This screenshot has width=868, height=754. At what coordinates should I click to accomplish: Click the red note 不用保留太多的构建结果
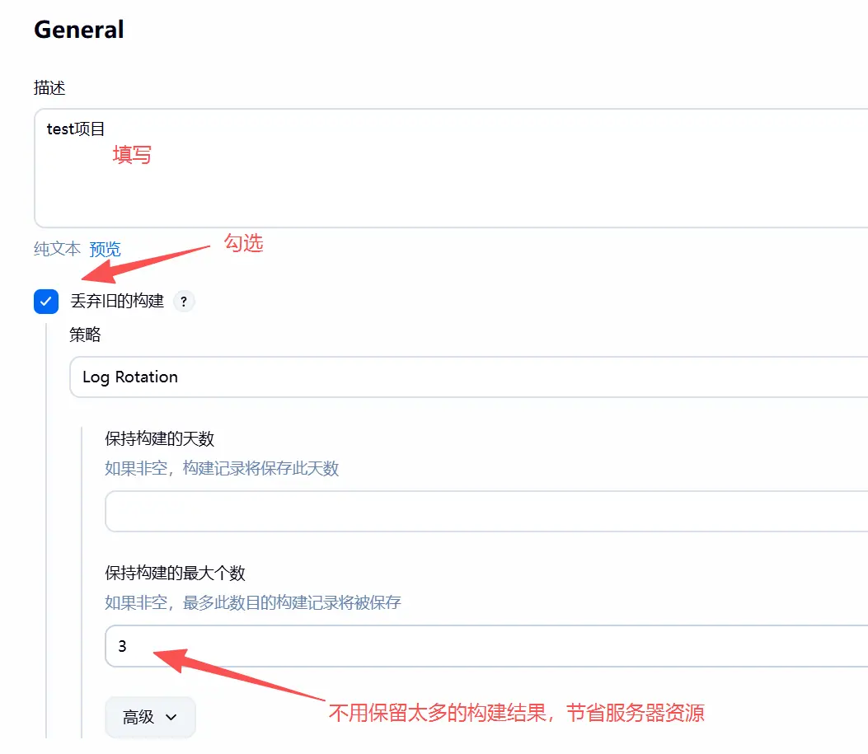[x=516, y=713]
